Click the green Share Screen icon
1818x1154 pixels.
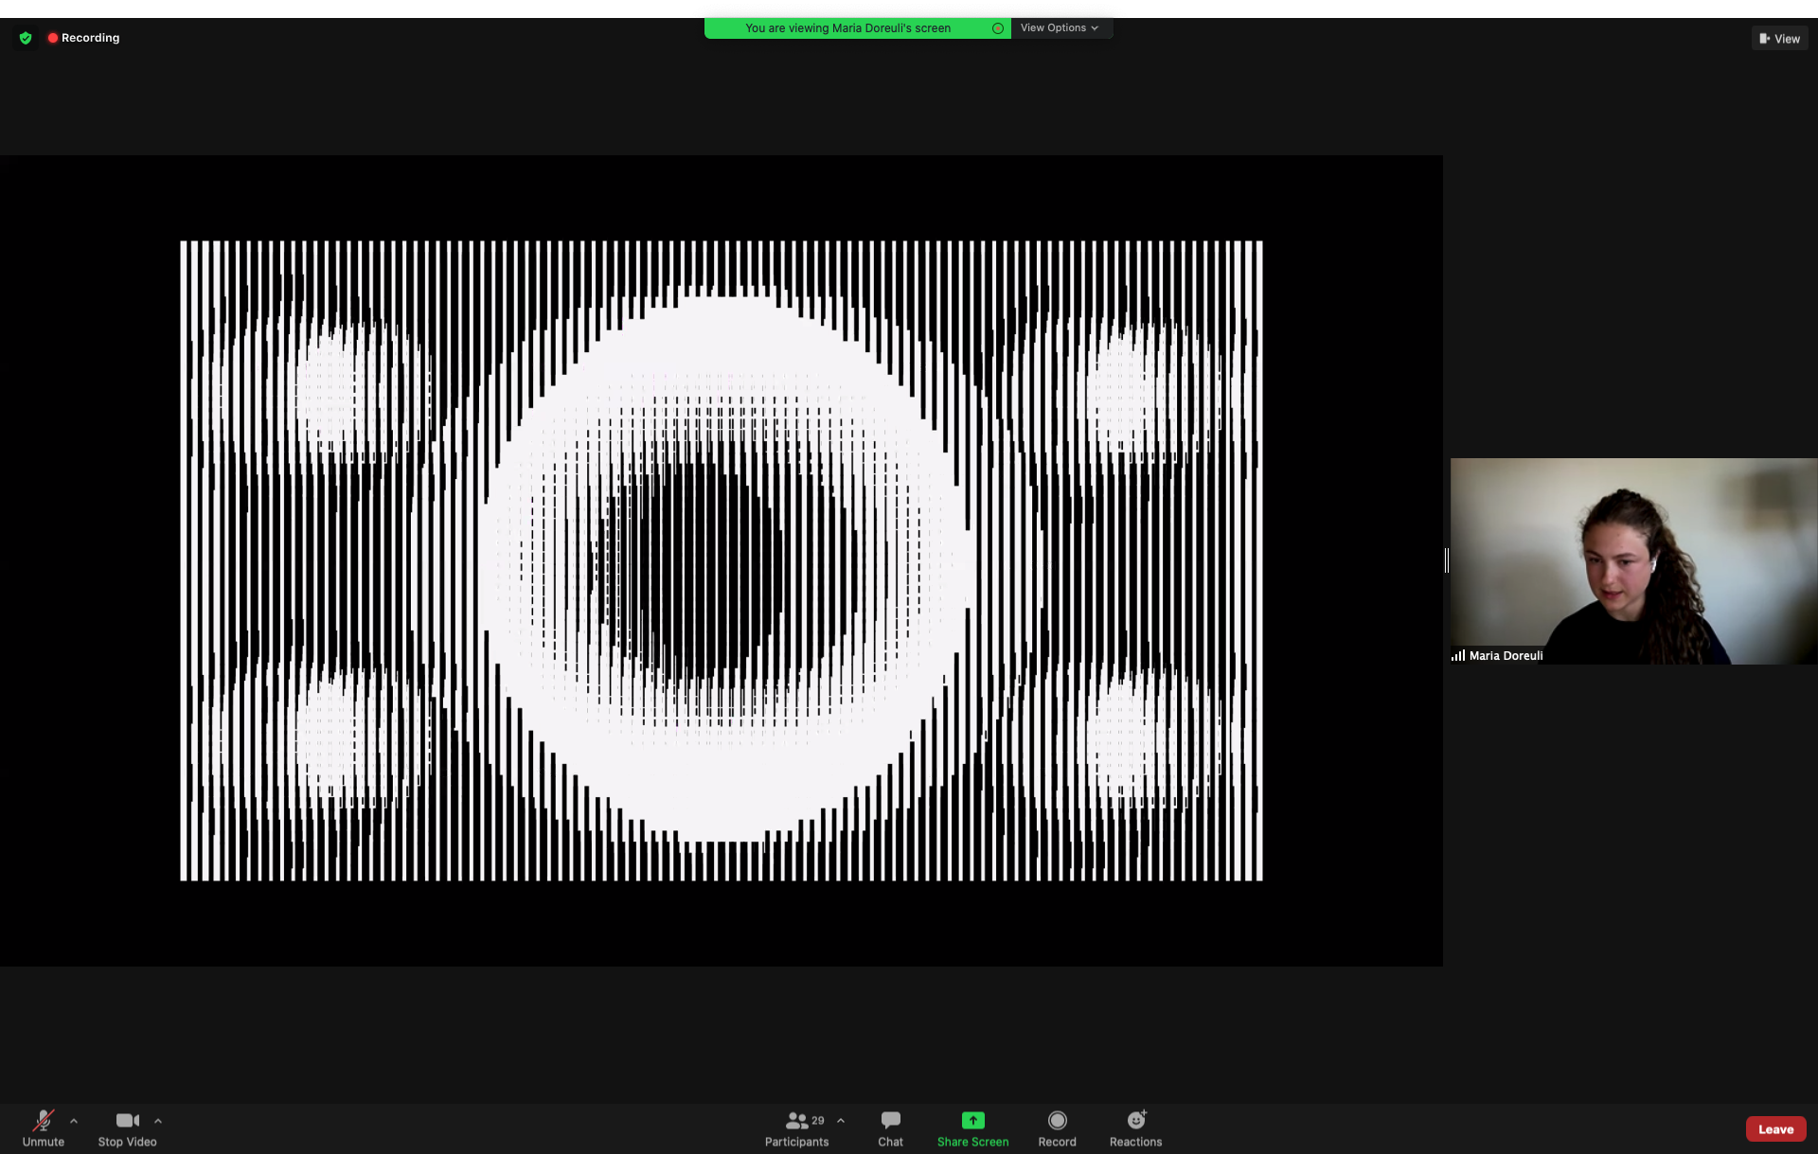(x=972, y=1121)
